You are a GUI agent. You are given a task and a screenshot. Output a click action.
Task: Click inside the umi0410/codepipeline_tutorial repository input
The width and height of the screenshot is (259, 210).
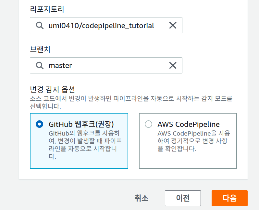click(x=106, y=25)
